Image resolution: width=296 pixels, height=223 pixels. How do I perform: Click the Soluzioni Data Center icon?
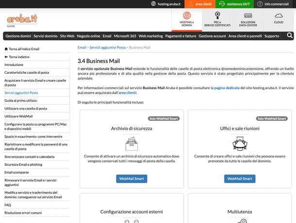coord(248,16)
